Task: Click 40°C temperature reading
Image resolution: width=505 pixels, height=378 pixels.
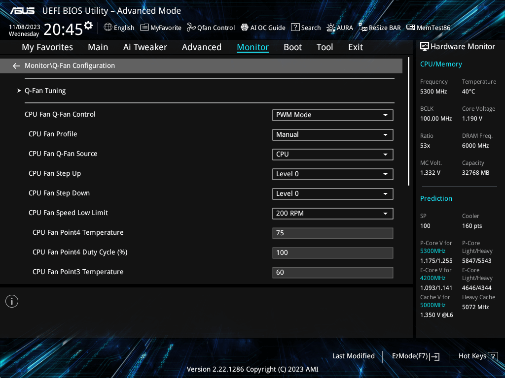Action: tap(469, 92)
